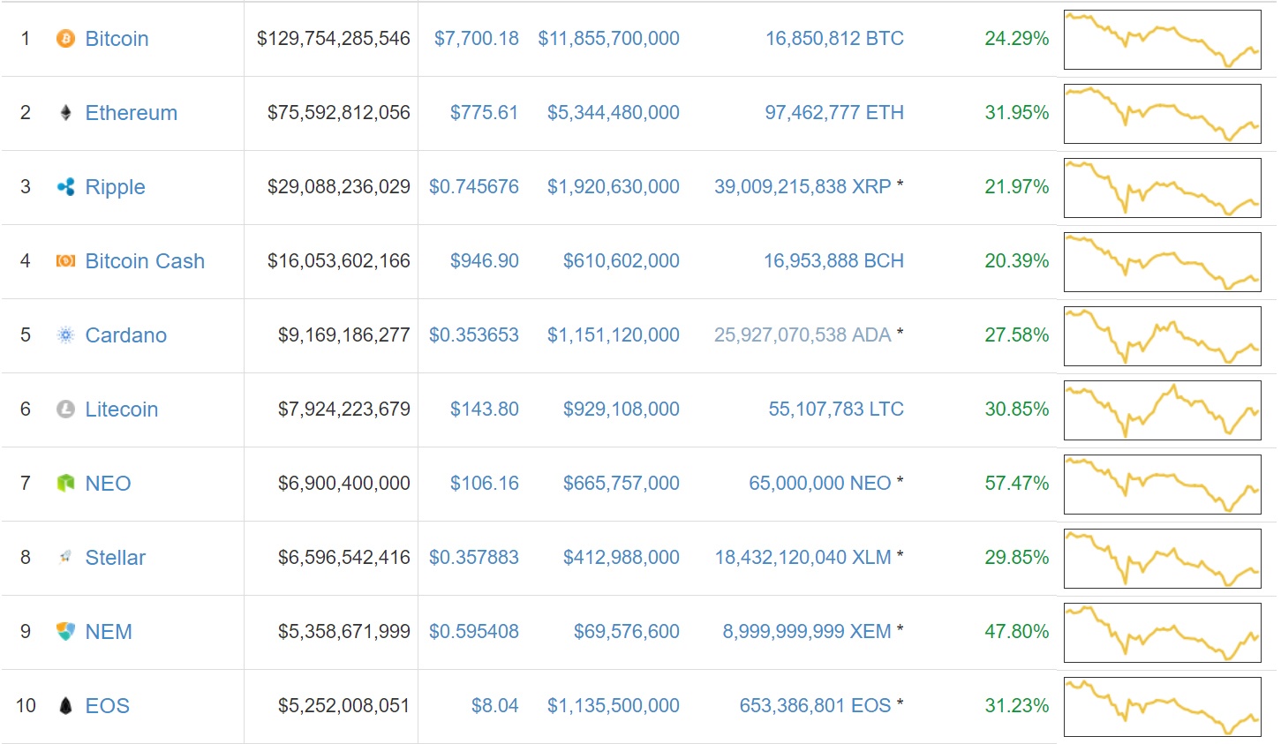Click the Ripple logo icon

65,187
